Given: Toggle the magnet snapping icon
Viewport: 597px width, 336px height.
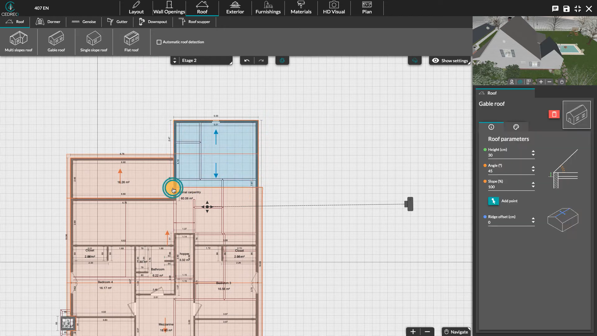Looking at the screenshot, I should (x=282, y=60).
